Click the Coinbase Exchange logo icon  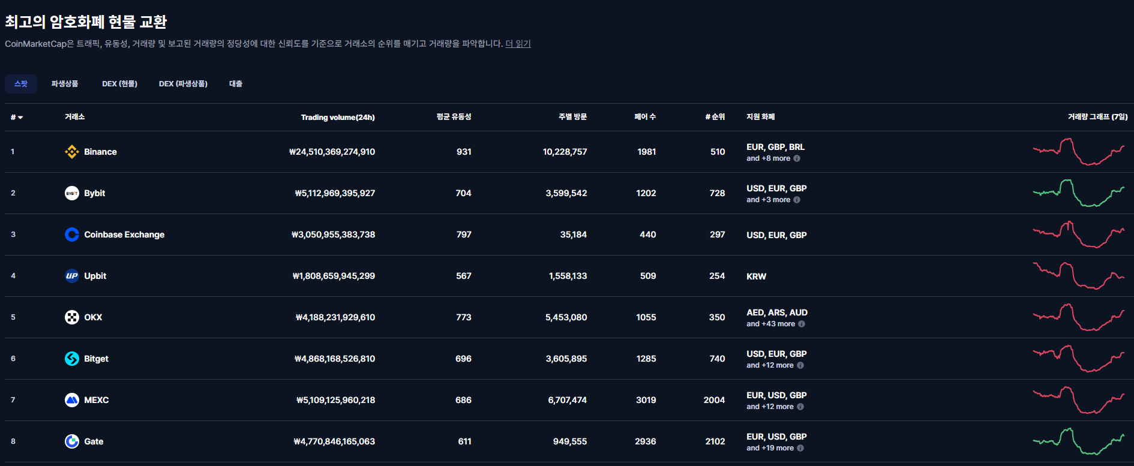pos(72,234)
